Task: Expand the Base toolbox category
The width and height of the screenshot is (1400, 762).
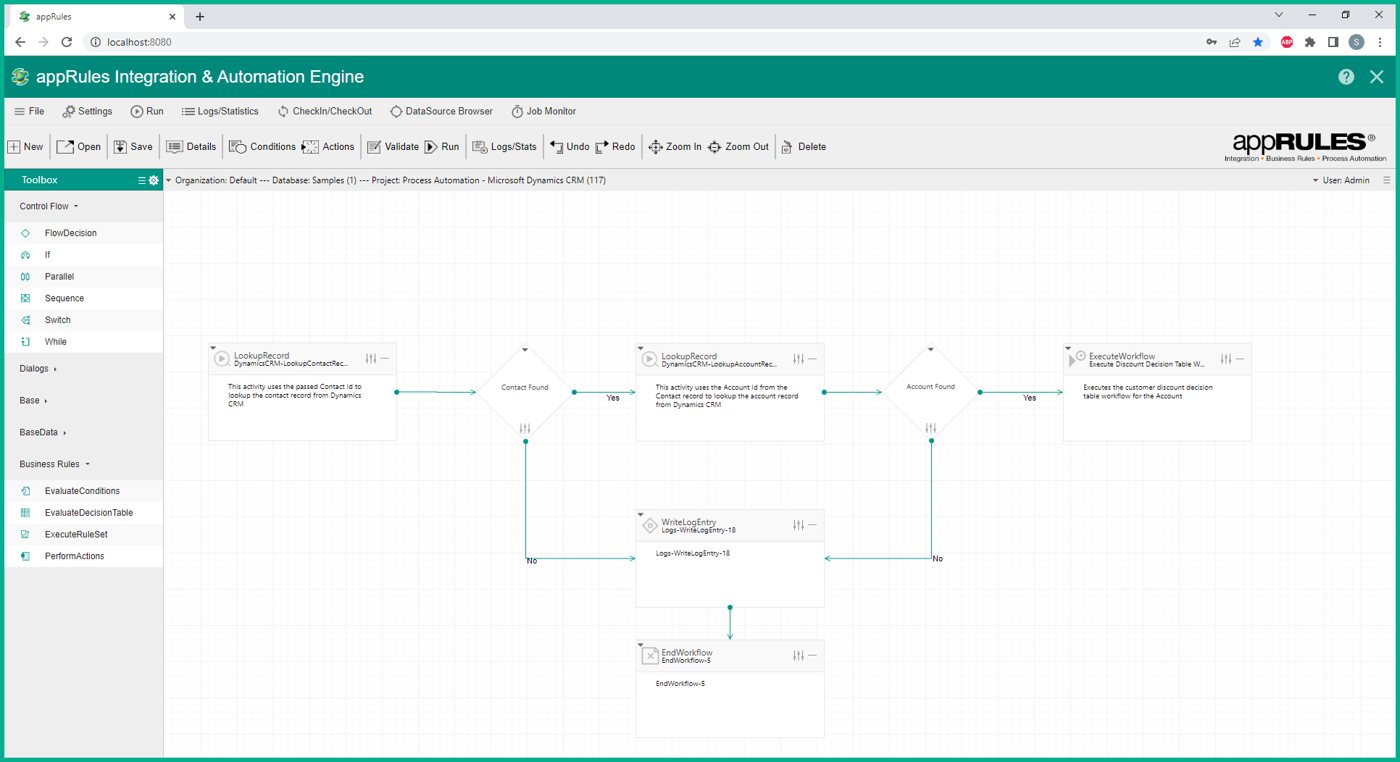Action: coord(33,401)
